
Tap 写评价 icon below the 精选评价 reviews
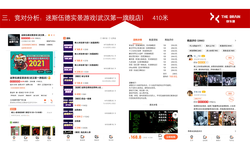(231, 138)
